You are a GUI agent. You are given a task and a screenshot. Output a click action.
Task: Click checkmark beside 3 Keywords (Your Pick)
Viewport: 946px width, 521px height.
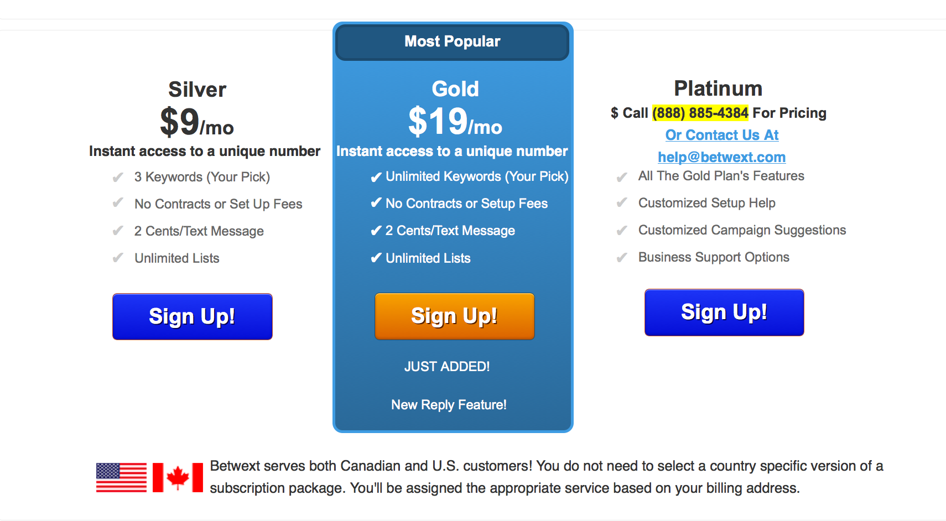[118, 178]
